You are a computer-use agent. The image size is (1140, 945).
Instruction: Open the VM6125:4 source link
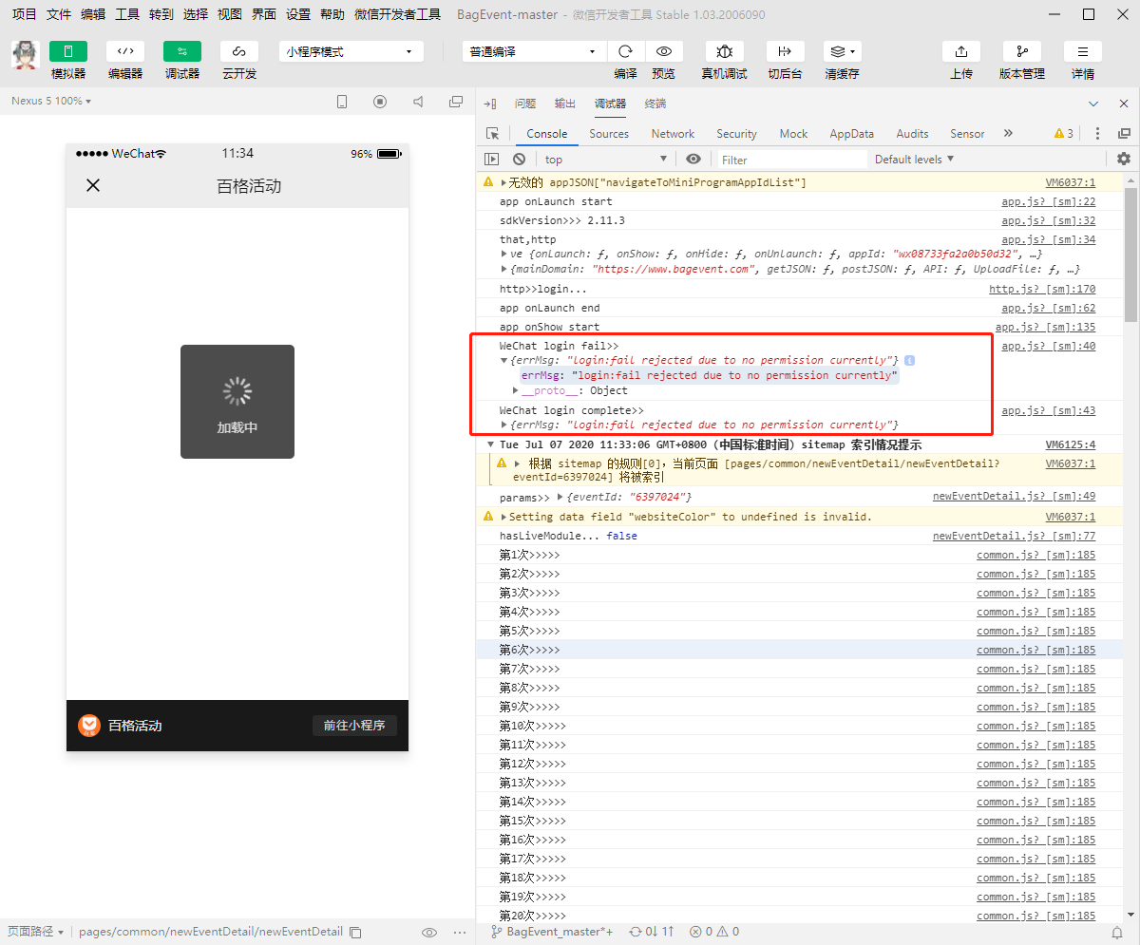click(x=1071, y=444)
